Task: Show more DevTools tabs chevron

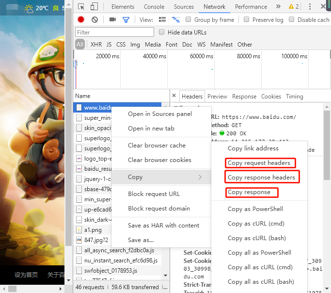Action: click(278, 6)
